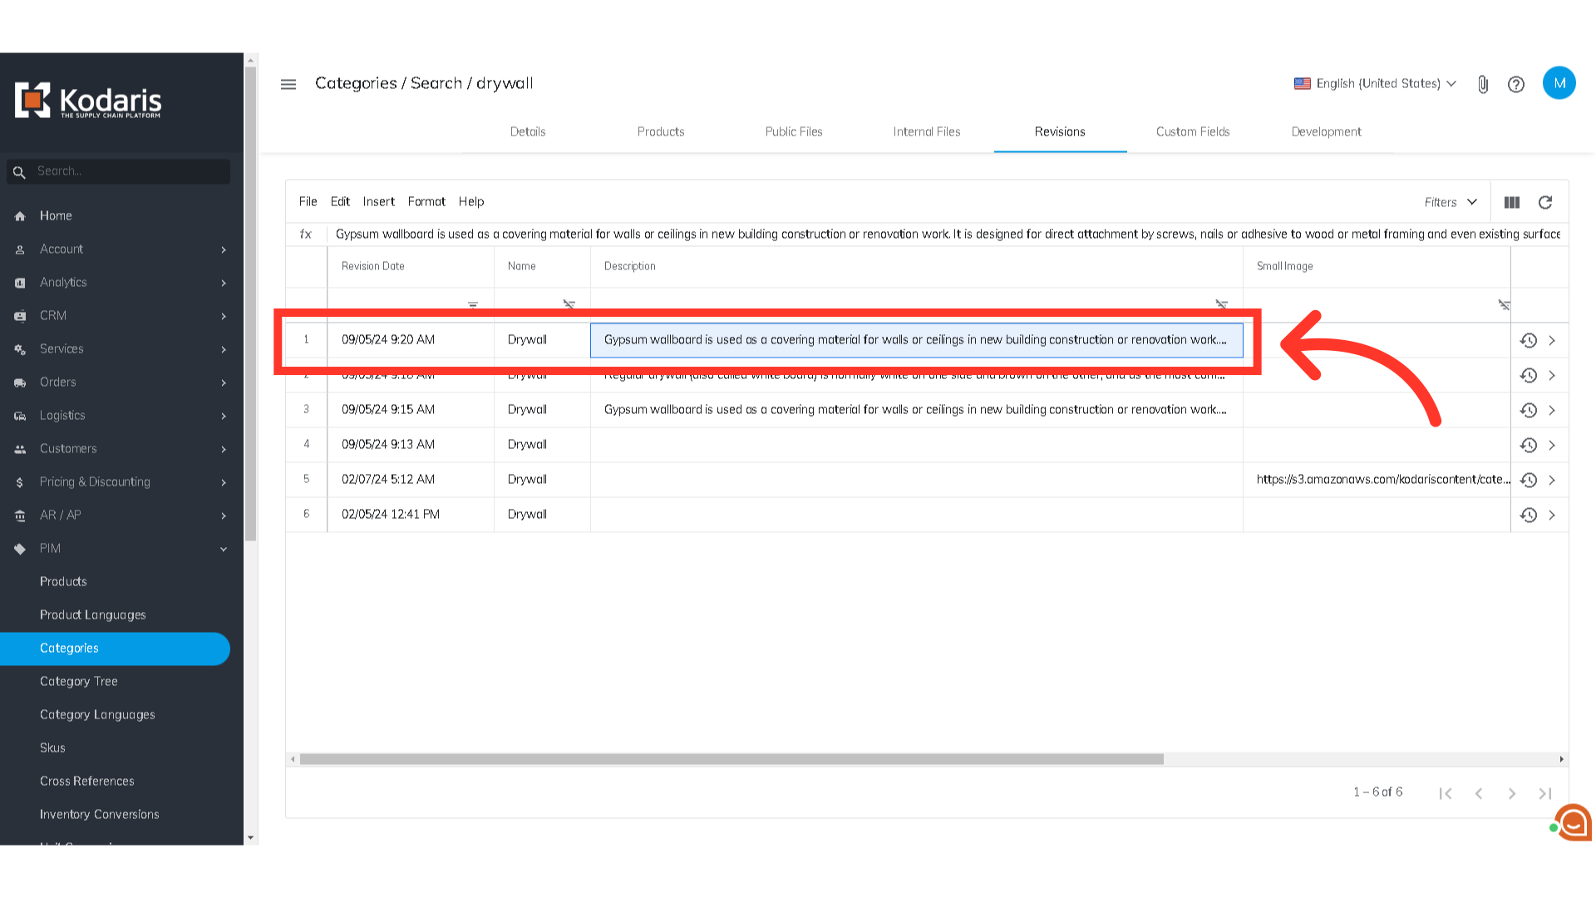The image size is (1596, 898).
Task: Open the Filters dropdown
Action: pyautogui.click(x=1451, y=202)
